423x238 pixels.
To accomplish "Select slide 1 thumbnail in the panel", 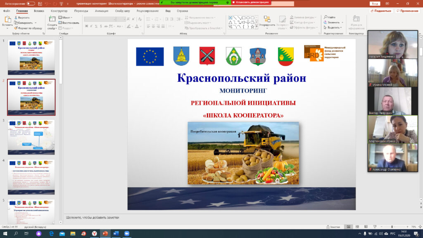I will (x=31, y=57).
